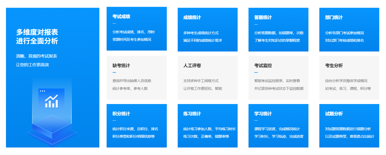The width and height of the screenshot is (386, 155).
Task: Select the 成绩统计 card title
Action: (192, 18)
